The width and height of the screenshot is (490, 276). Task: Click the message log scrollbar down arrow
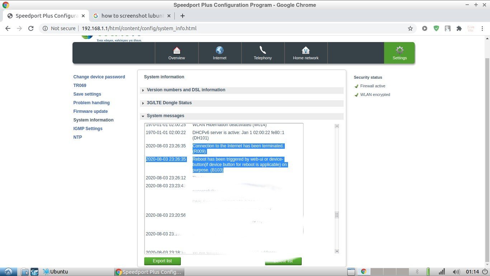point(336,251)
